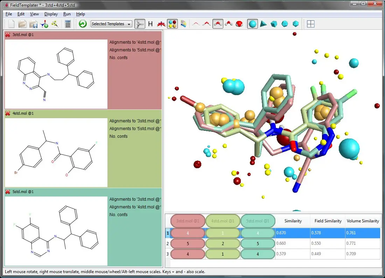The height and width of the screenshot is (278, 385).
Task: Select the sphere field point shape button
Action: tap(252, 24)
